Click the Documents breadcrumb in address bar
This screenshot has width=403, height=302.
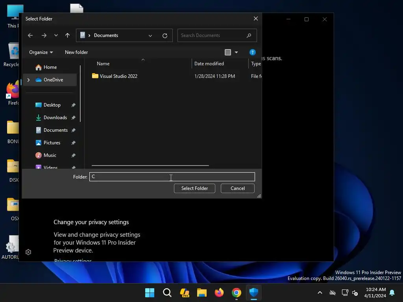pos(106,35)
